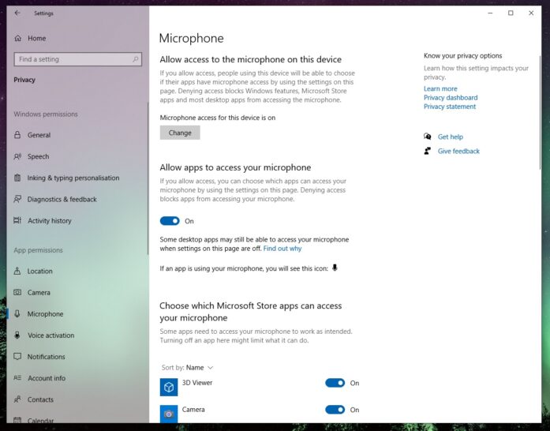Click the Find out why link
The image size is (550, 431).
(x=282, y=249)
